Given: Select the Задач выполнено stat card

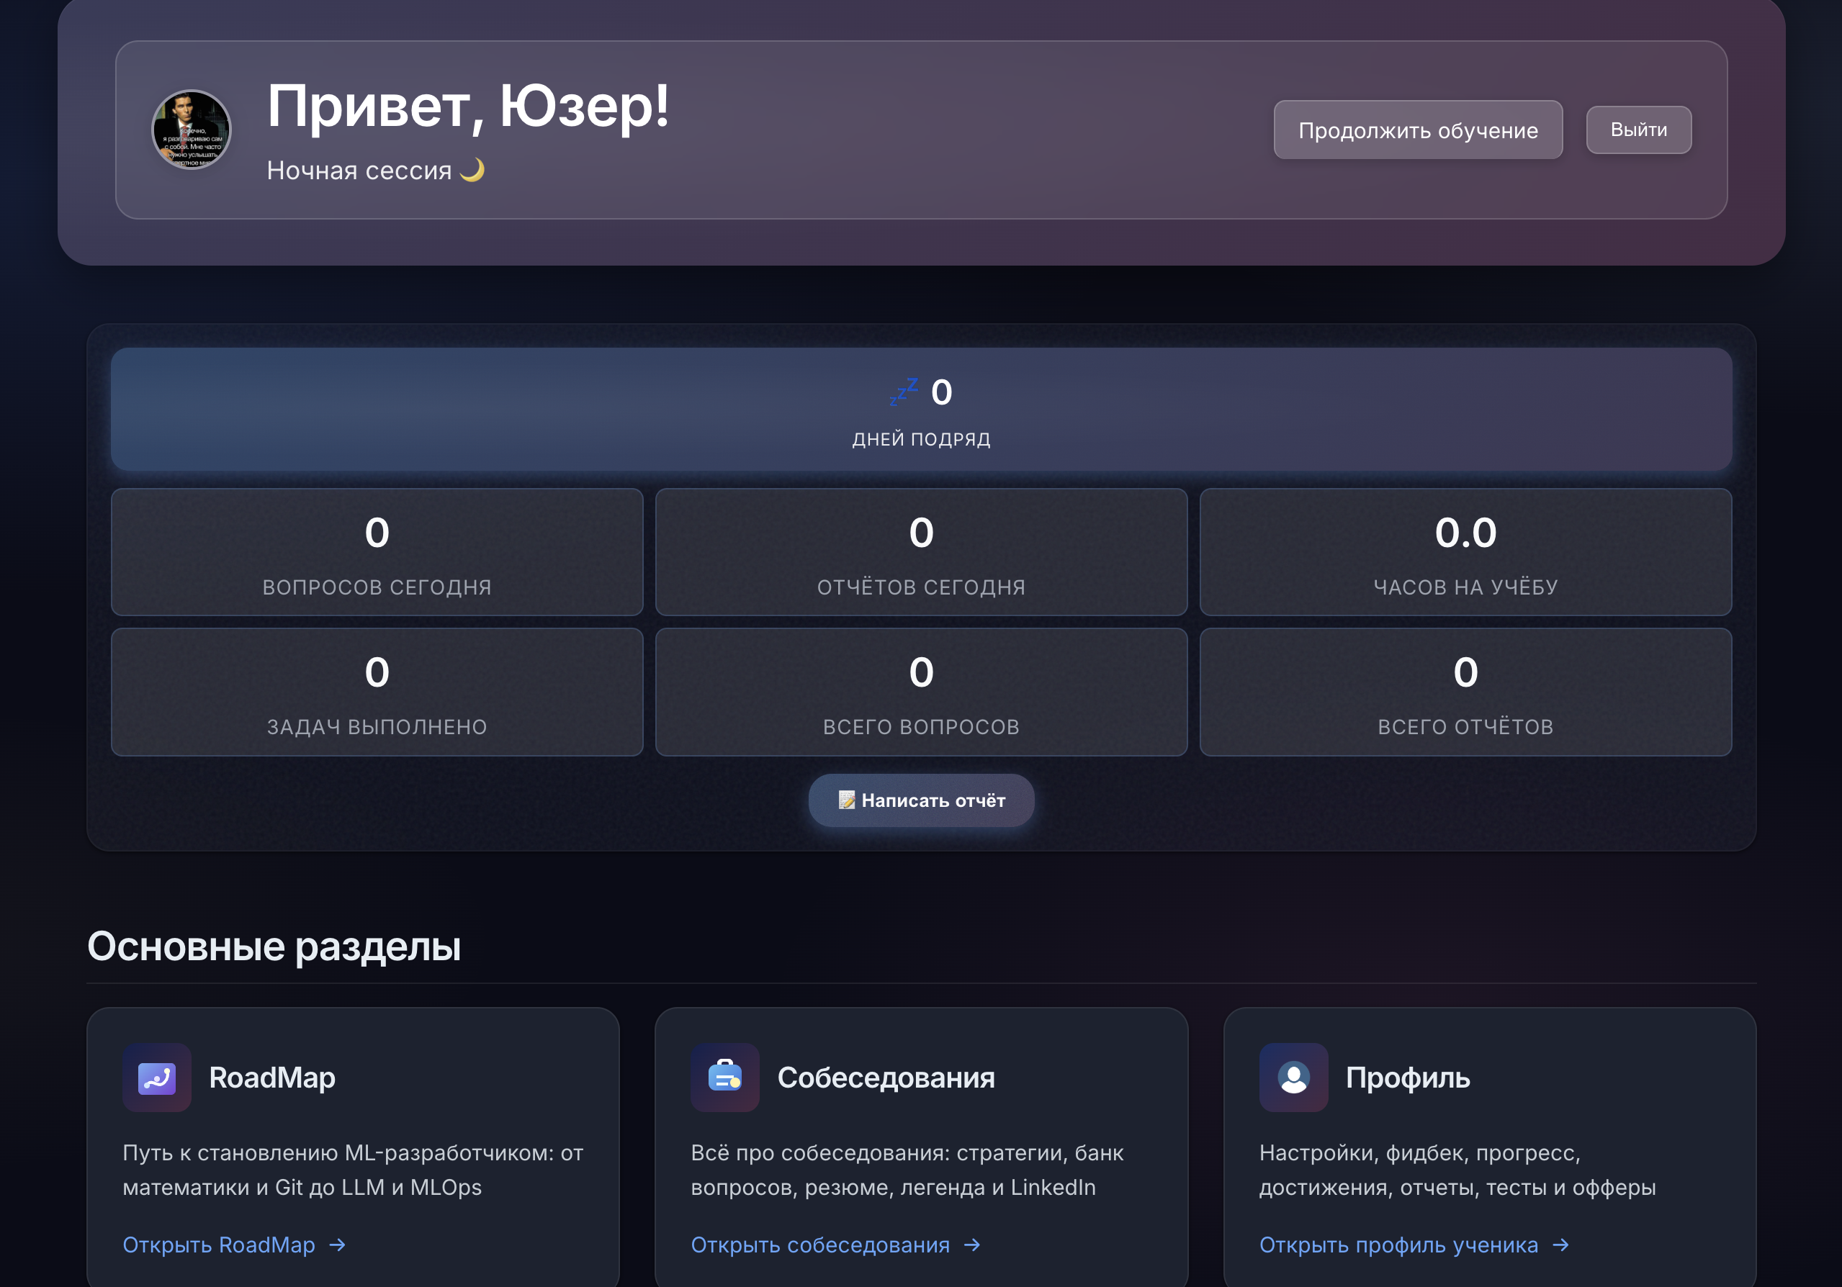Looking at the screenshot, I should pos(377,692).
